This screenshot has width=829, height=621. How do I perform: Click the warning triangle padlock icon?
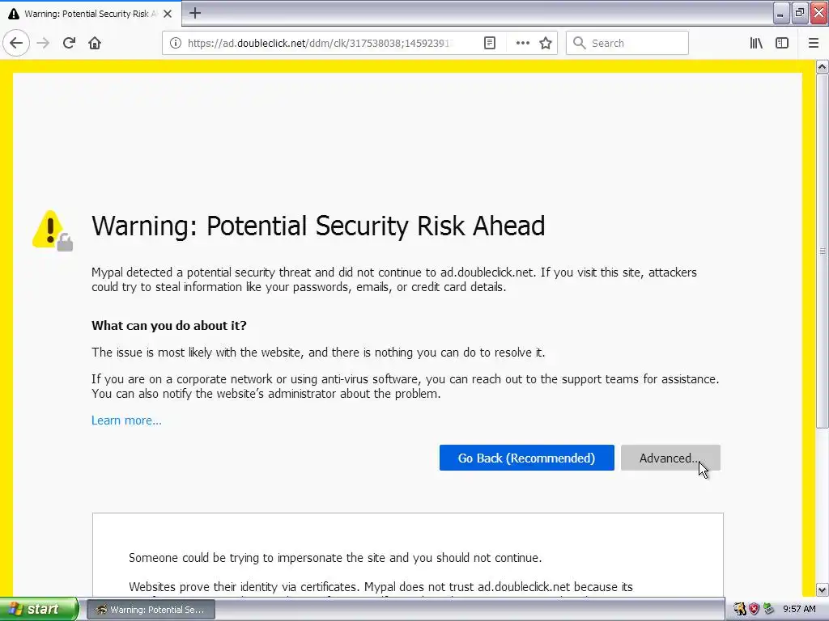[x=53, y=230]
